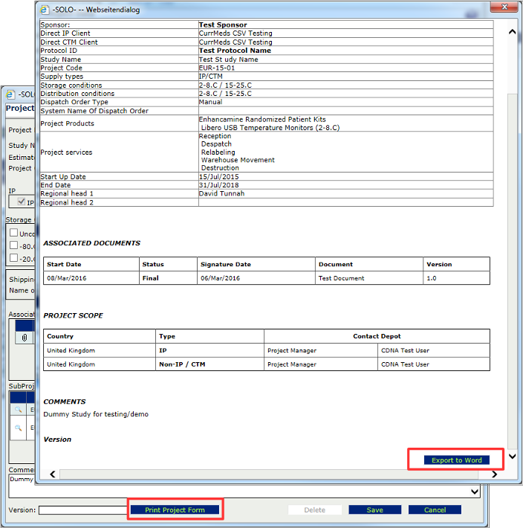Click the paperclip attachment icon in Associated grid

pyautogui.click(x=25, y=338)
